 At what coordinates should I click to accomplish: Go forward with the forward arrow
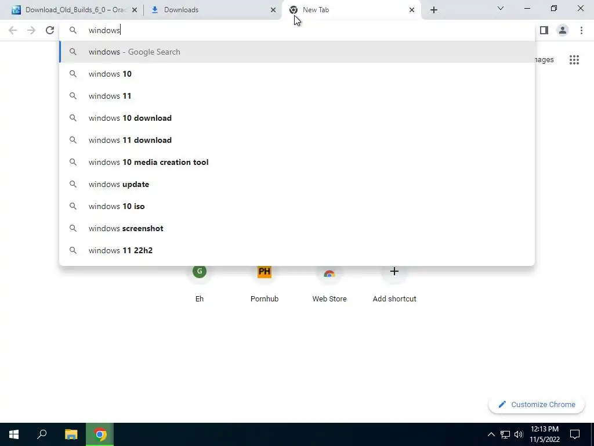(31, 30)
